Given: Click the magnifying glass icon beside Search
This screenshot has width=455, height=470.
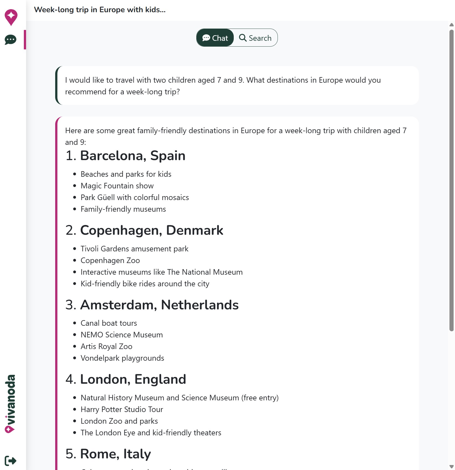Looking at the screenshot, I should point(243,38).
